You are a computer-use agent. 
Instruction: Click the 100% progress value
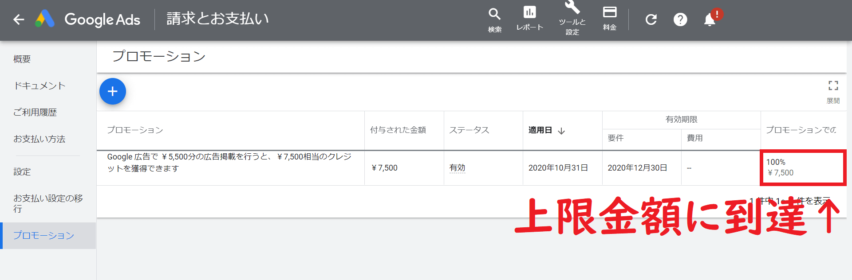pyautogui.click(x=776, y=162)
